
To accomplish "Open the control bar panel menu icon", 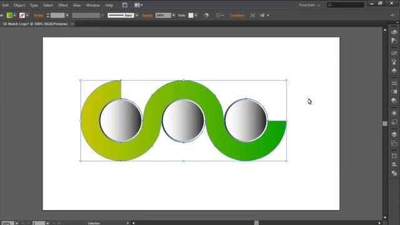I will tap(392, 15).
